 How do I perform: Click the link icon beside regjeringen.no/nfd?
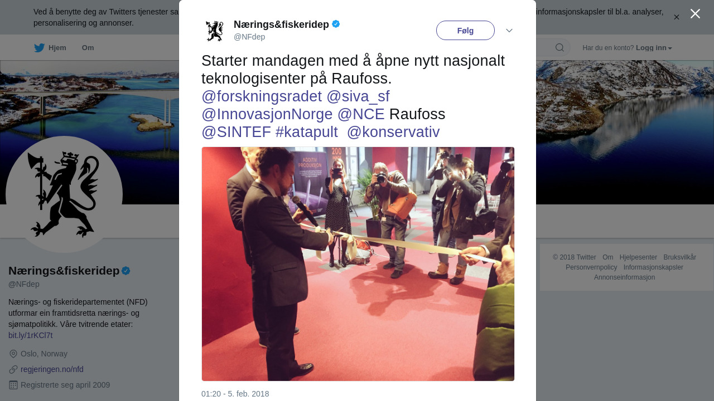pyautogui.click(x=13, y=369)
